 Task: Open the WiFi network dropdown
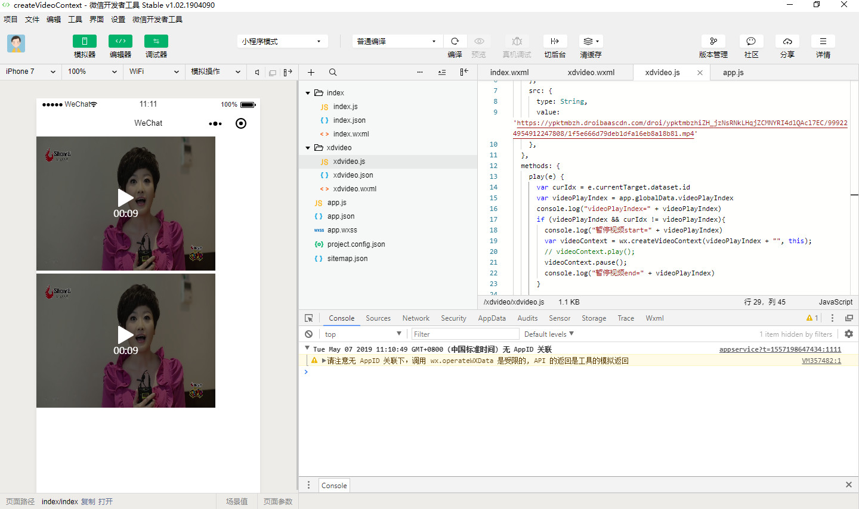coord(153,72)
